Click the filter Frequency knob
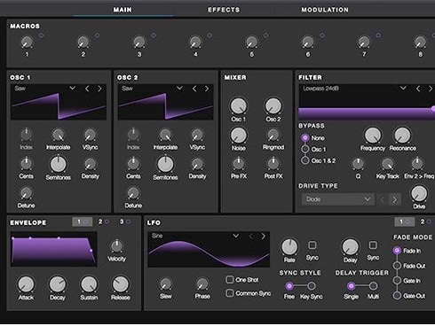435x326 pixels. pos(373,136)
